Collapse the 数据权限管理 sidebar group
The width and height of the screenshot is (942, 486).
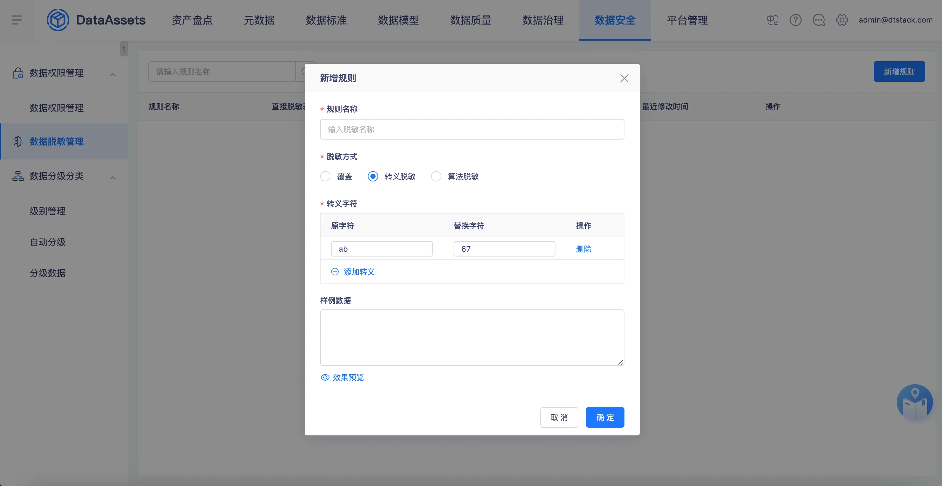(x=113, y=74)
